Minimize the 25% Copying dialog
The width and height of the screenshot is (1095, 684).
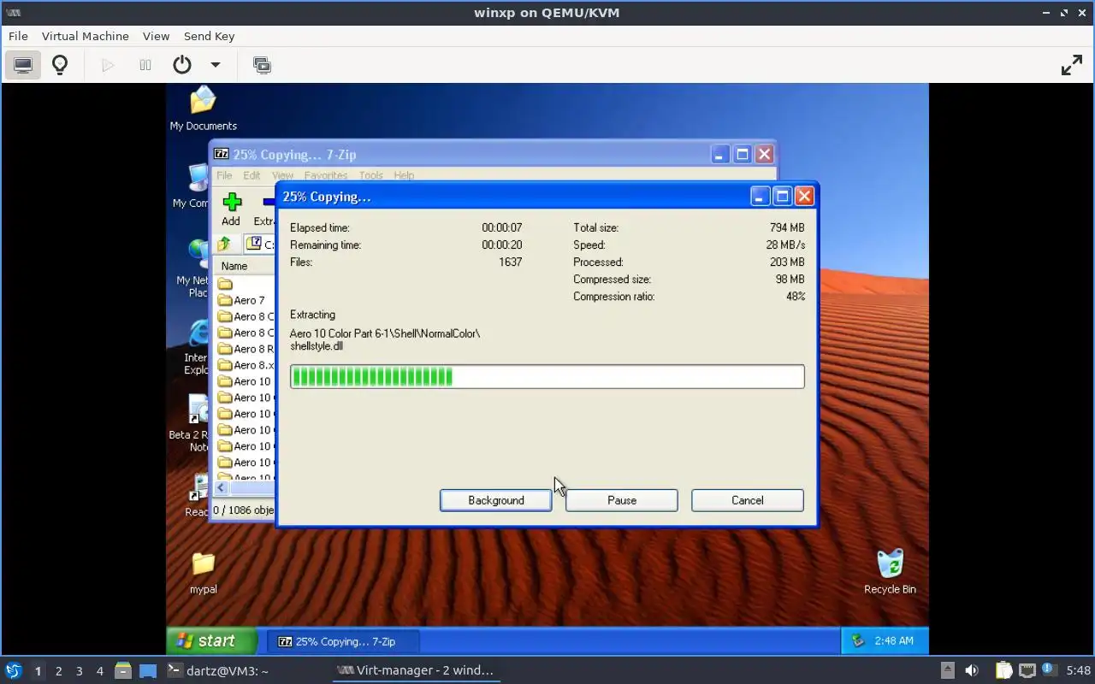point(760,196)
